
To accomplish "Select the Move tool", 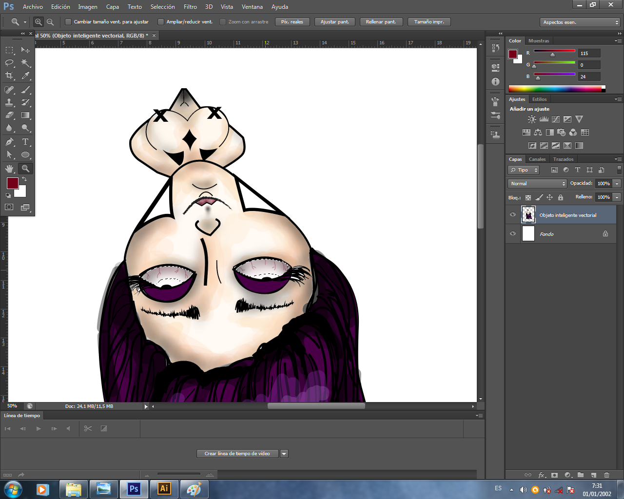I will [x=25, y=50].
